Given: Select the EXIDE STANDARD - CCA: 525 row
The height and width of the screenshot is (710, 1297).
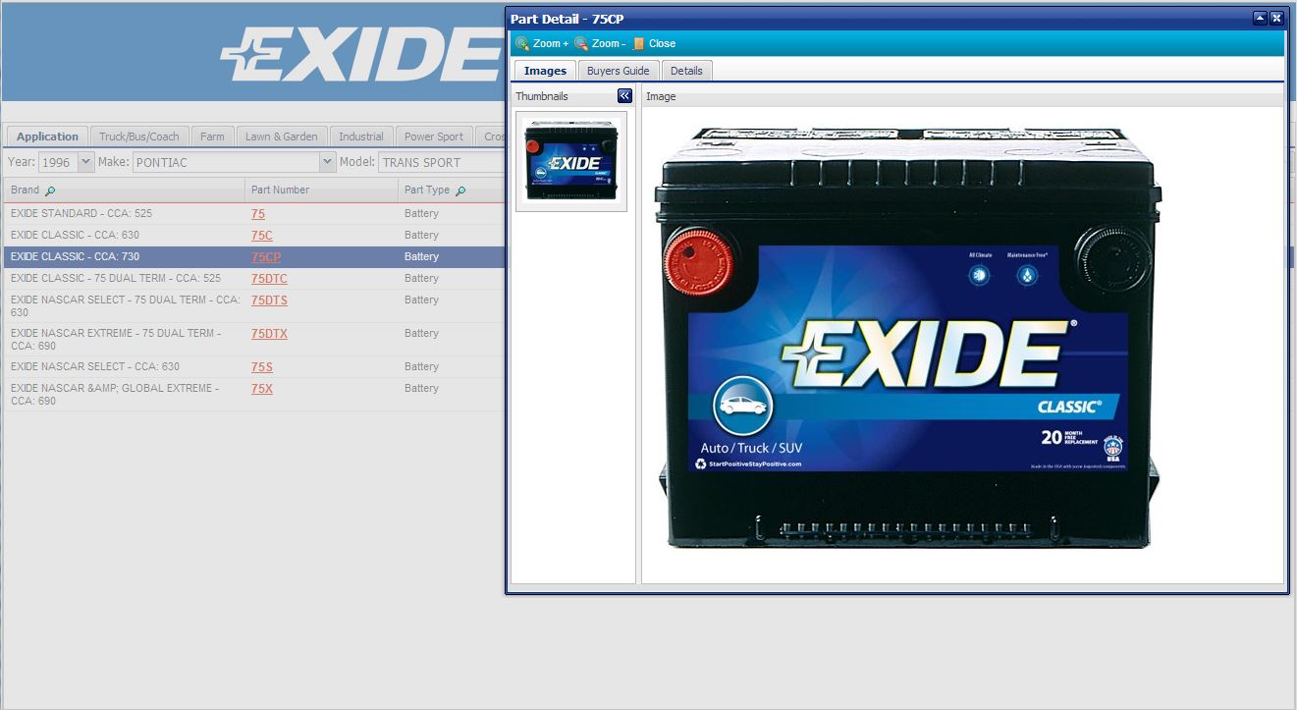Looking at the screenshot, I should coord(81,213).
